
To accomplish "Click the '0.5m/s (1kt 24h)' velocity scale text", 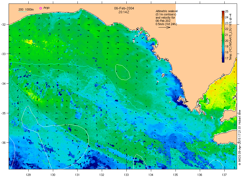I will point(166,24).
